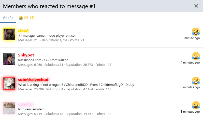This screenshot has width=203, height=121.
Task: Click the '4 minutes ago' timestamp
Action: (190, 63)
